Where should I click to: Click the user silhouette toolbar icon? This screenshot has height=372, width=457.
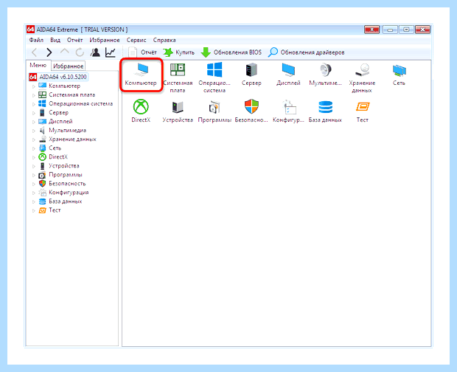[x=95, y=52]
